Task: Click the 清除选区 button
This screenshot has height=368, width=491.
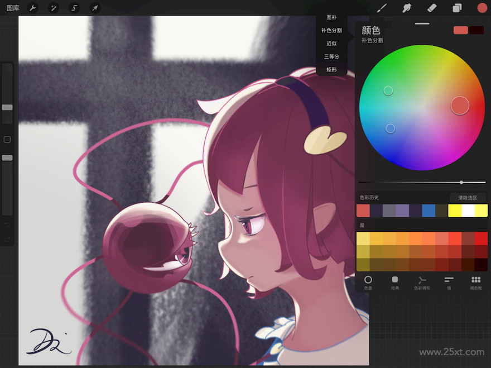Action: coord(468,198)
